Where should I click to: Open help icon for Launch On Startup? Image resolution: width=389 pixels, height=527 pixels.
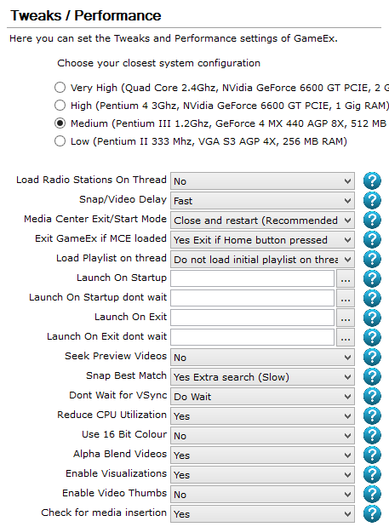(372, 278)
